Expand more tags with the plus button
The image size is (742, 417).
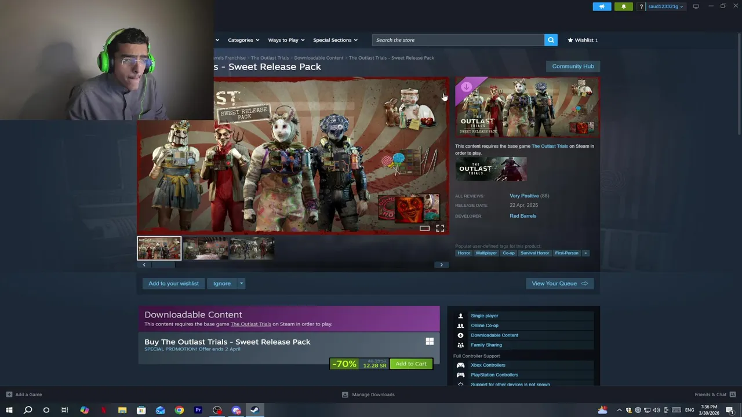tap(585, 253)
